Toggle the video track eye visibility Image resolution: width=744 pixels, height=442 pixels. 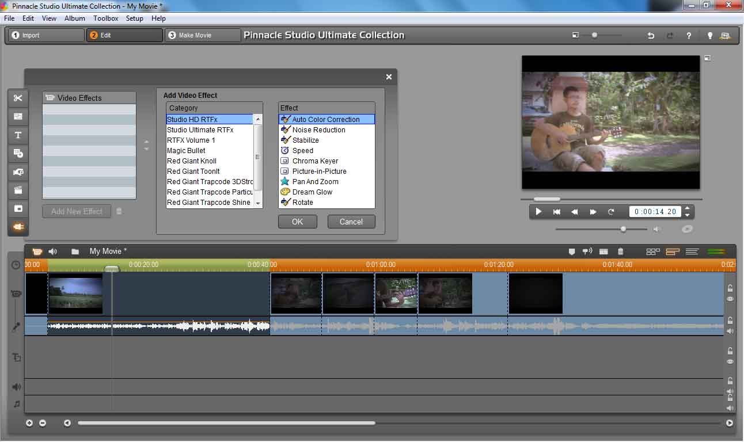tap(730, 299)
